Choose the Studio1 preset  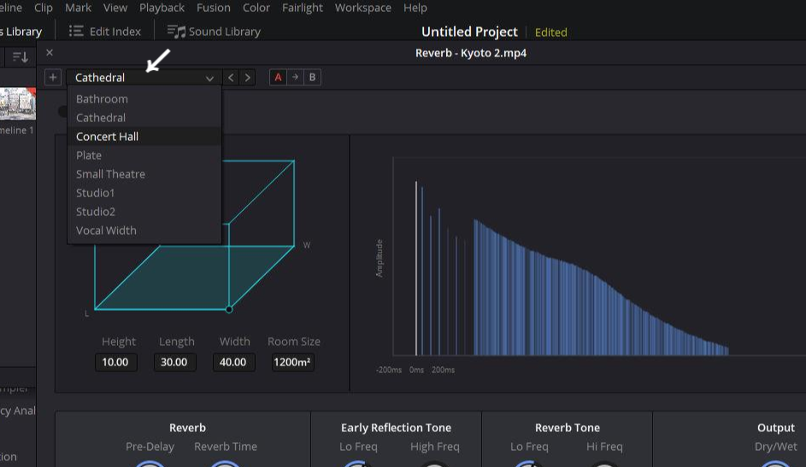coord(144,193)
